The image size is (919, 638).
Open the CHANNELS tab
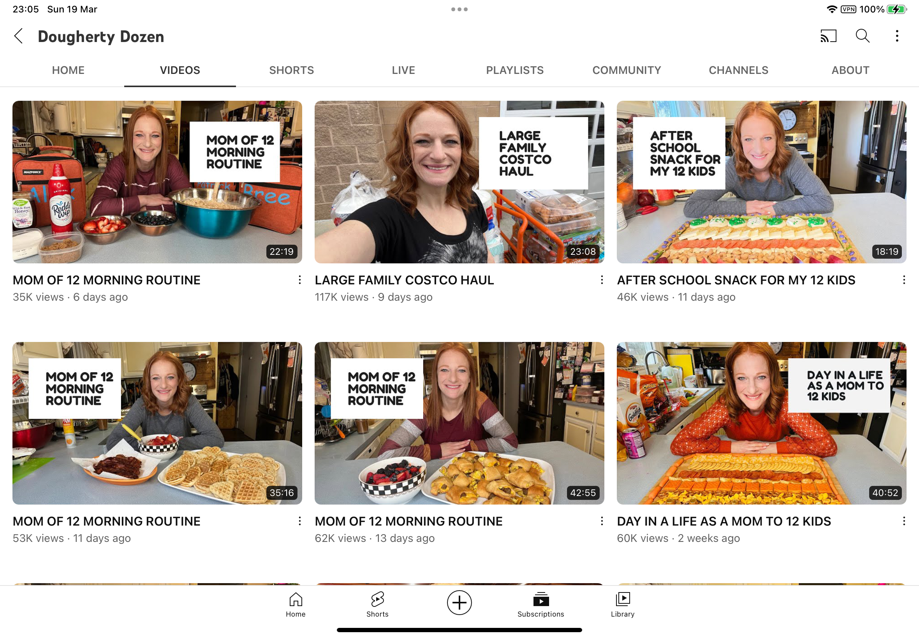pos(739,70)
